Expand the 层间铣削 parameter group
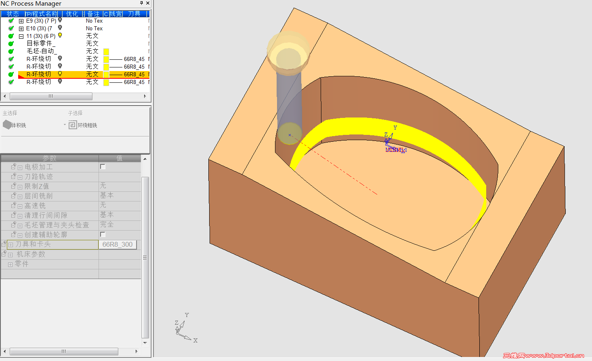 pos(20,196)
